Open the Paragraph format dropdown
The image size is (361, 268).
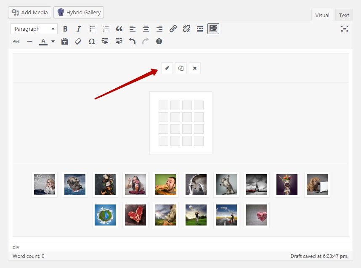pos(34,29)
